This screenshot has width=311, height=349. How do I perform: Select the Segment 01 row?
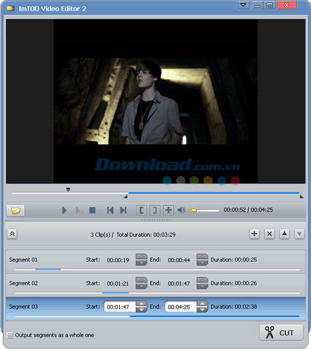click(155, 261)
